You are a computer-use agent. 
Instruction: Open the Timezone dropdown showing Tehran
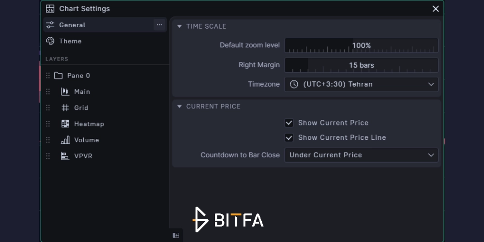point(361,84)
